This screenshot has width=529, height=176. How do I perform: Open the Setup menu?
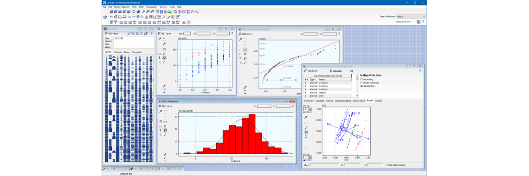[172, 7]
